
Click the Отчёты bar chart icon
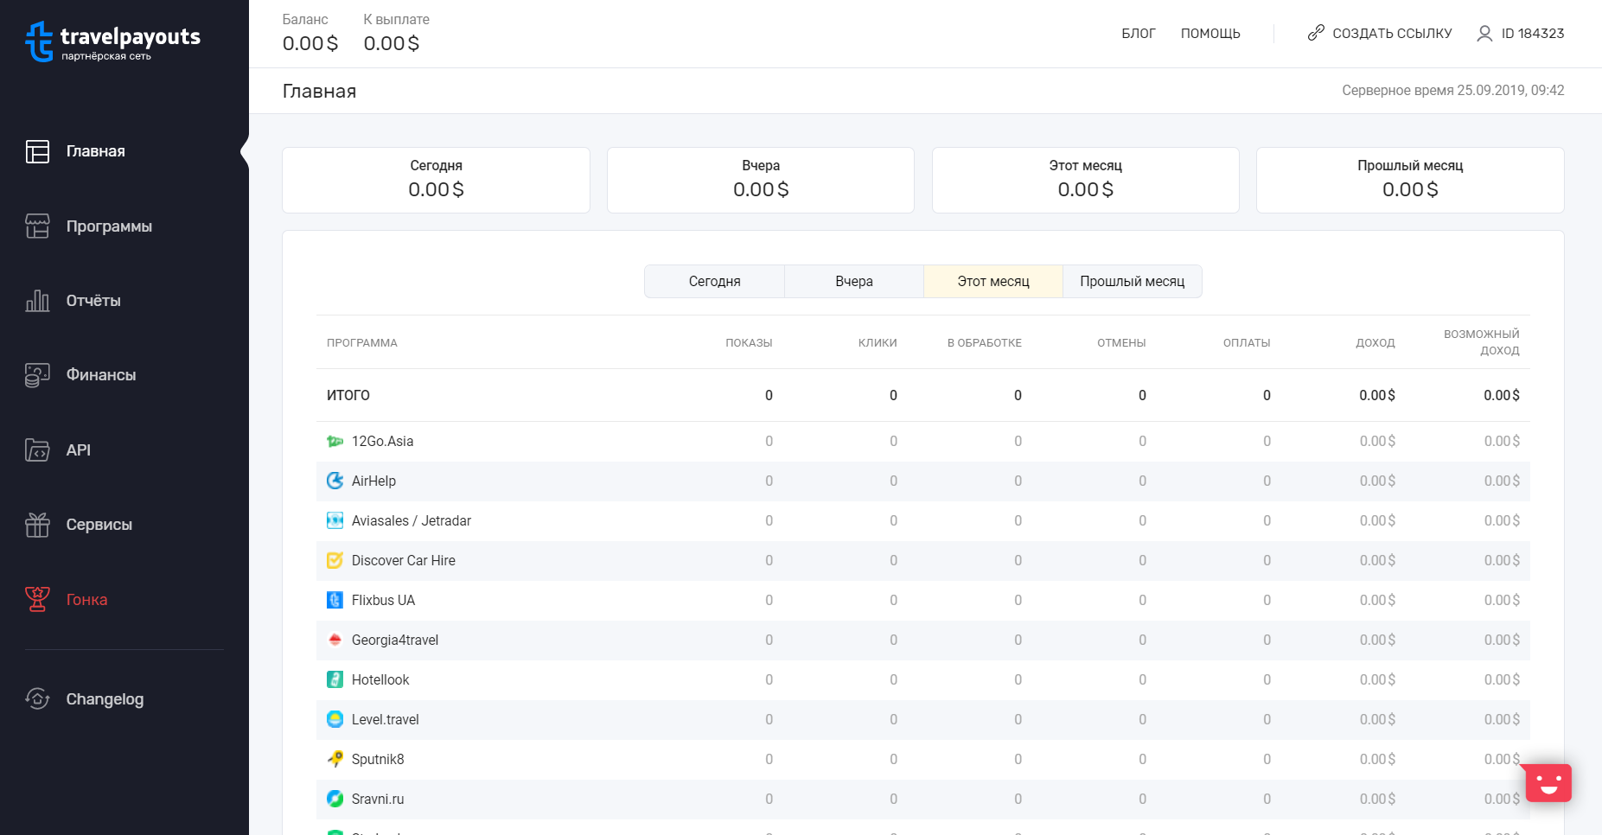[x=37, y=301]
